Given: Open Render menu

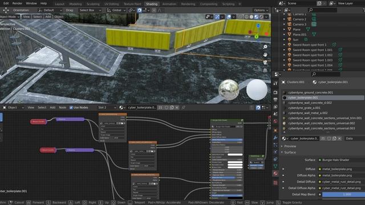Looking at the screenshot, I should click(17, 3).
